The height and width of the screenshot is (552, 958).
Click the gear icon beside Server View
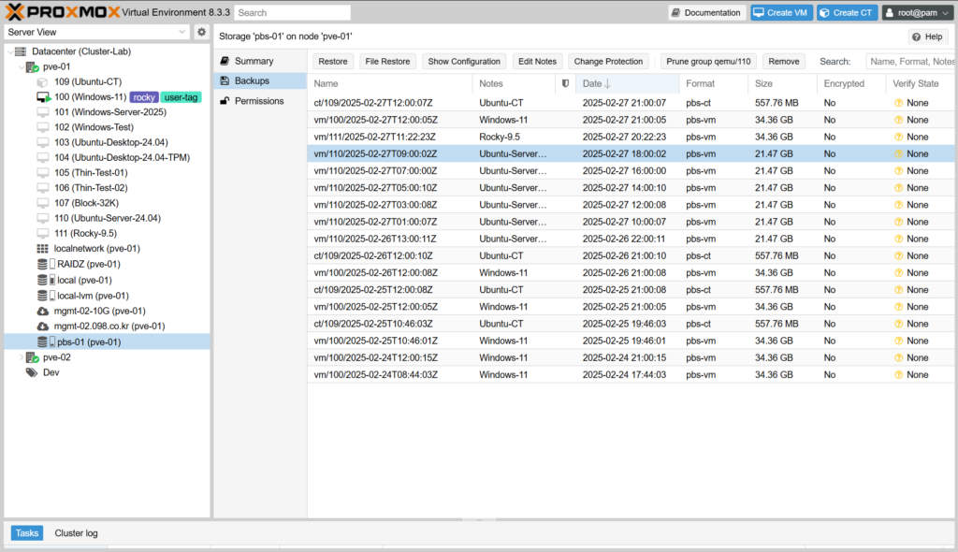pos(201,32)
